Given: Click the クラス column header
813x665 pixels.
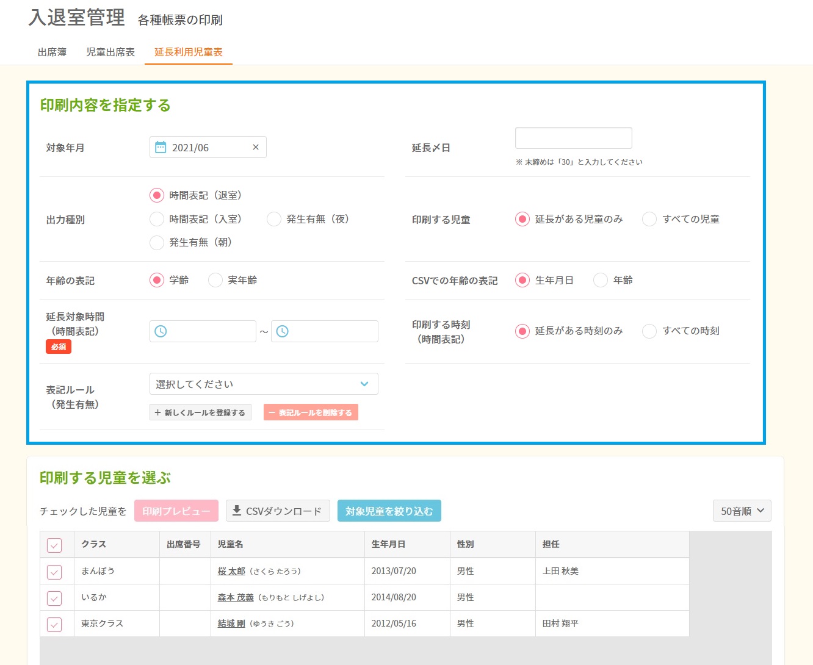Looking at the screenshot, I should (117, 544).
